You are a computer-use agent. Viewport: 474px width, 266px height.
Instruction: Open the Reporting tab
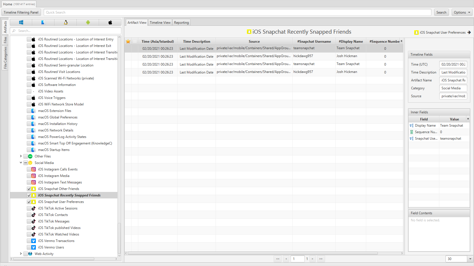pos(181,23)
